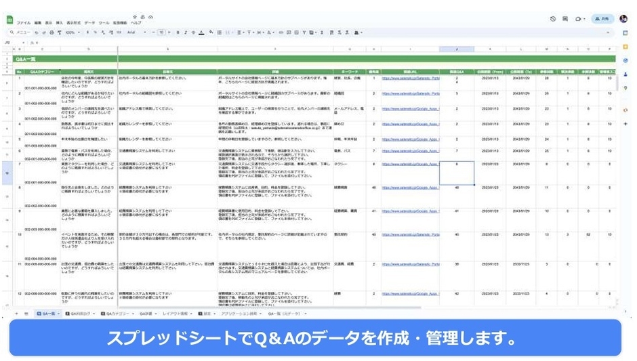The height and width of the screenshot is (361, 637).
Task: Add a new sheet
Action: point(17,314)
